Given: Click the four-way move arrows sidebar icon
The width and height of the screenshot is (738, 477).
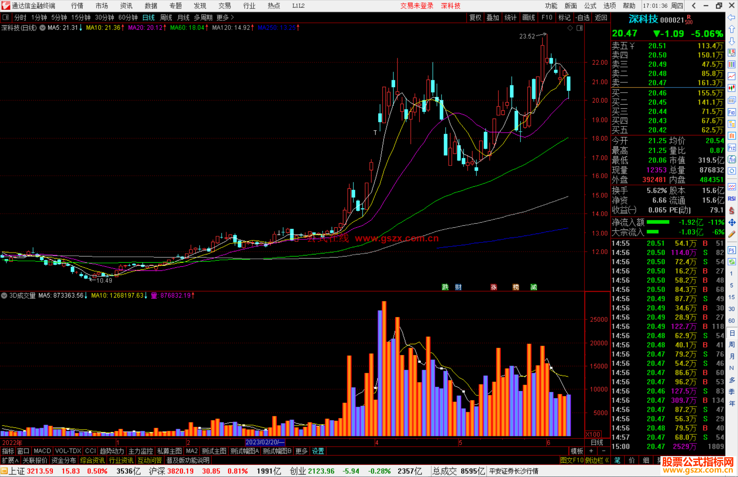Looking at the screenshot, I should pyautogui.click(x=732, y=223).
